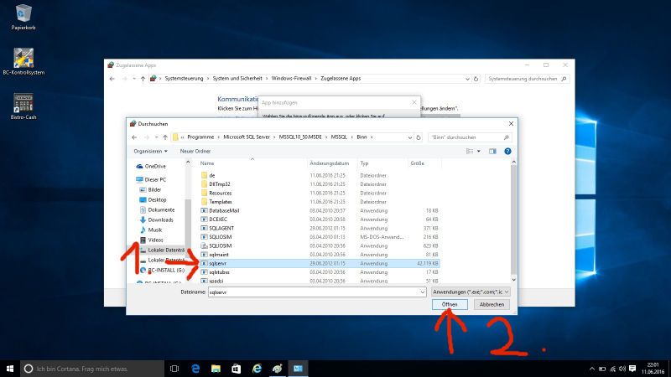Open the Bistro-Cash desktop shortcut
This screenshot has width=671, height=377.
pyautogui.click(x=23, y=105)
